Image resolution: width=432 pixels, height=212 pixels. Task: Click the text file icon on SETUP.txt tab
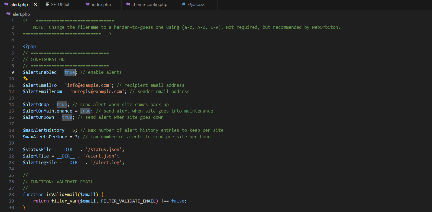pyautogui.click(x=48, y=4)
